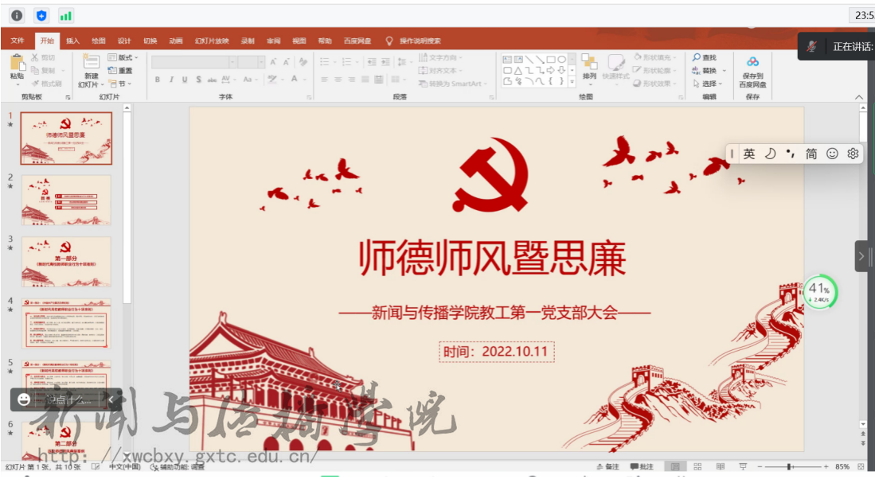This screenshot has height=479, width=875.
Task: Expand the Replace (替换) dropdown arrow
Action: 725,71
